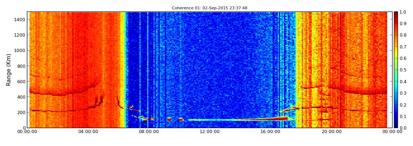Click the colorbar 0.5 tick label

coord(403,70)
